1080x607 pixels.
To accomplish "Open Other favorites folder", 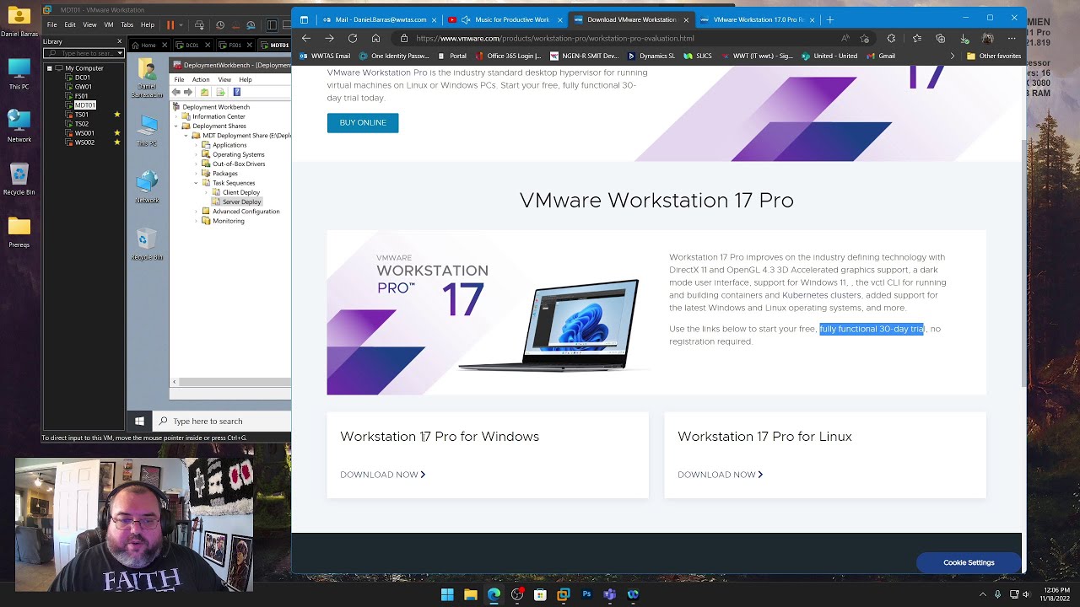I will (994, 56).
